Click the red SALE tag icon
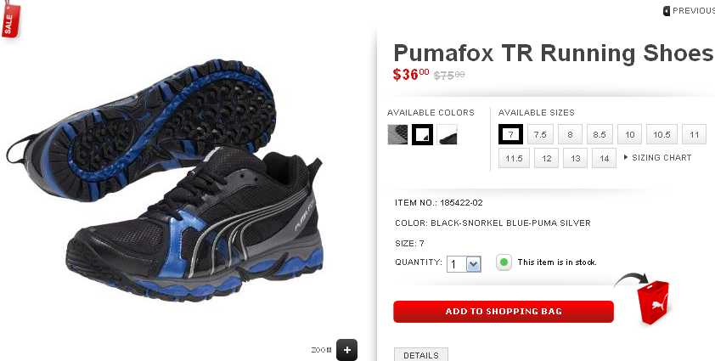This screenshot has width=715, height=361. click(11, 20)
